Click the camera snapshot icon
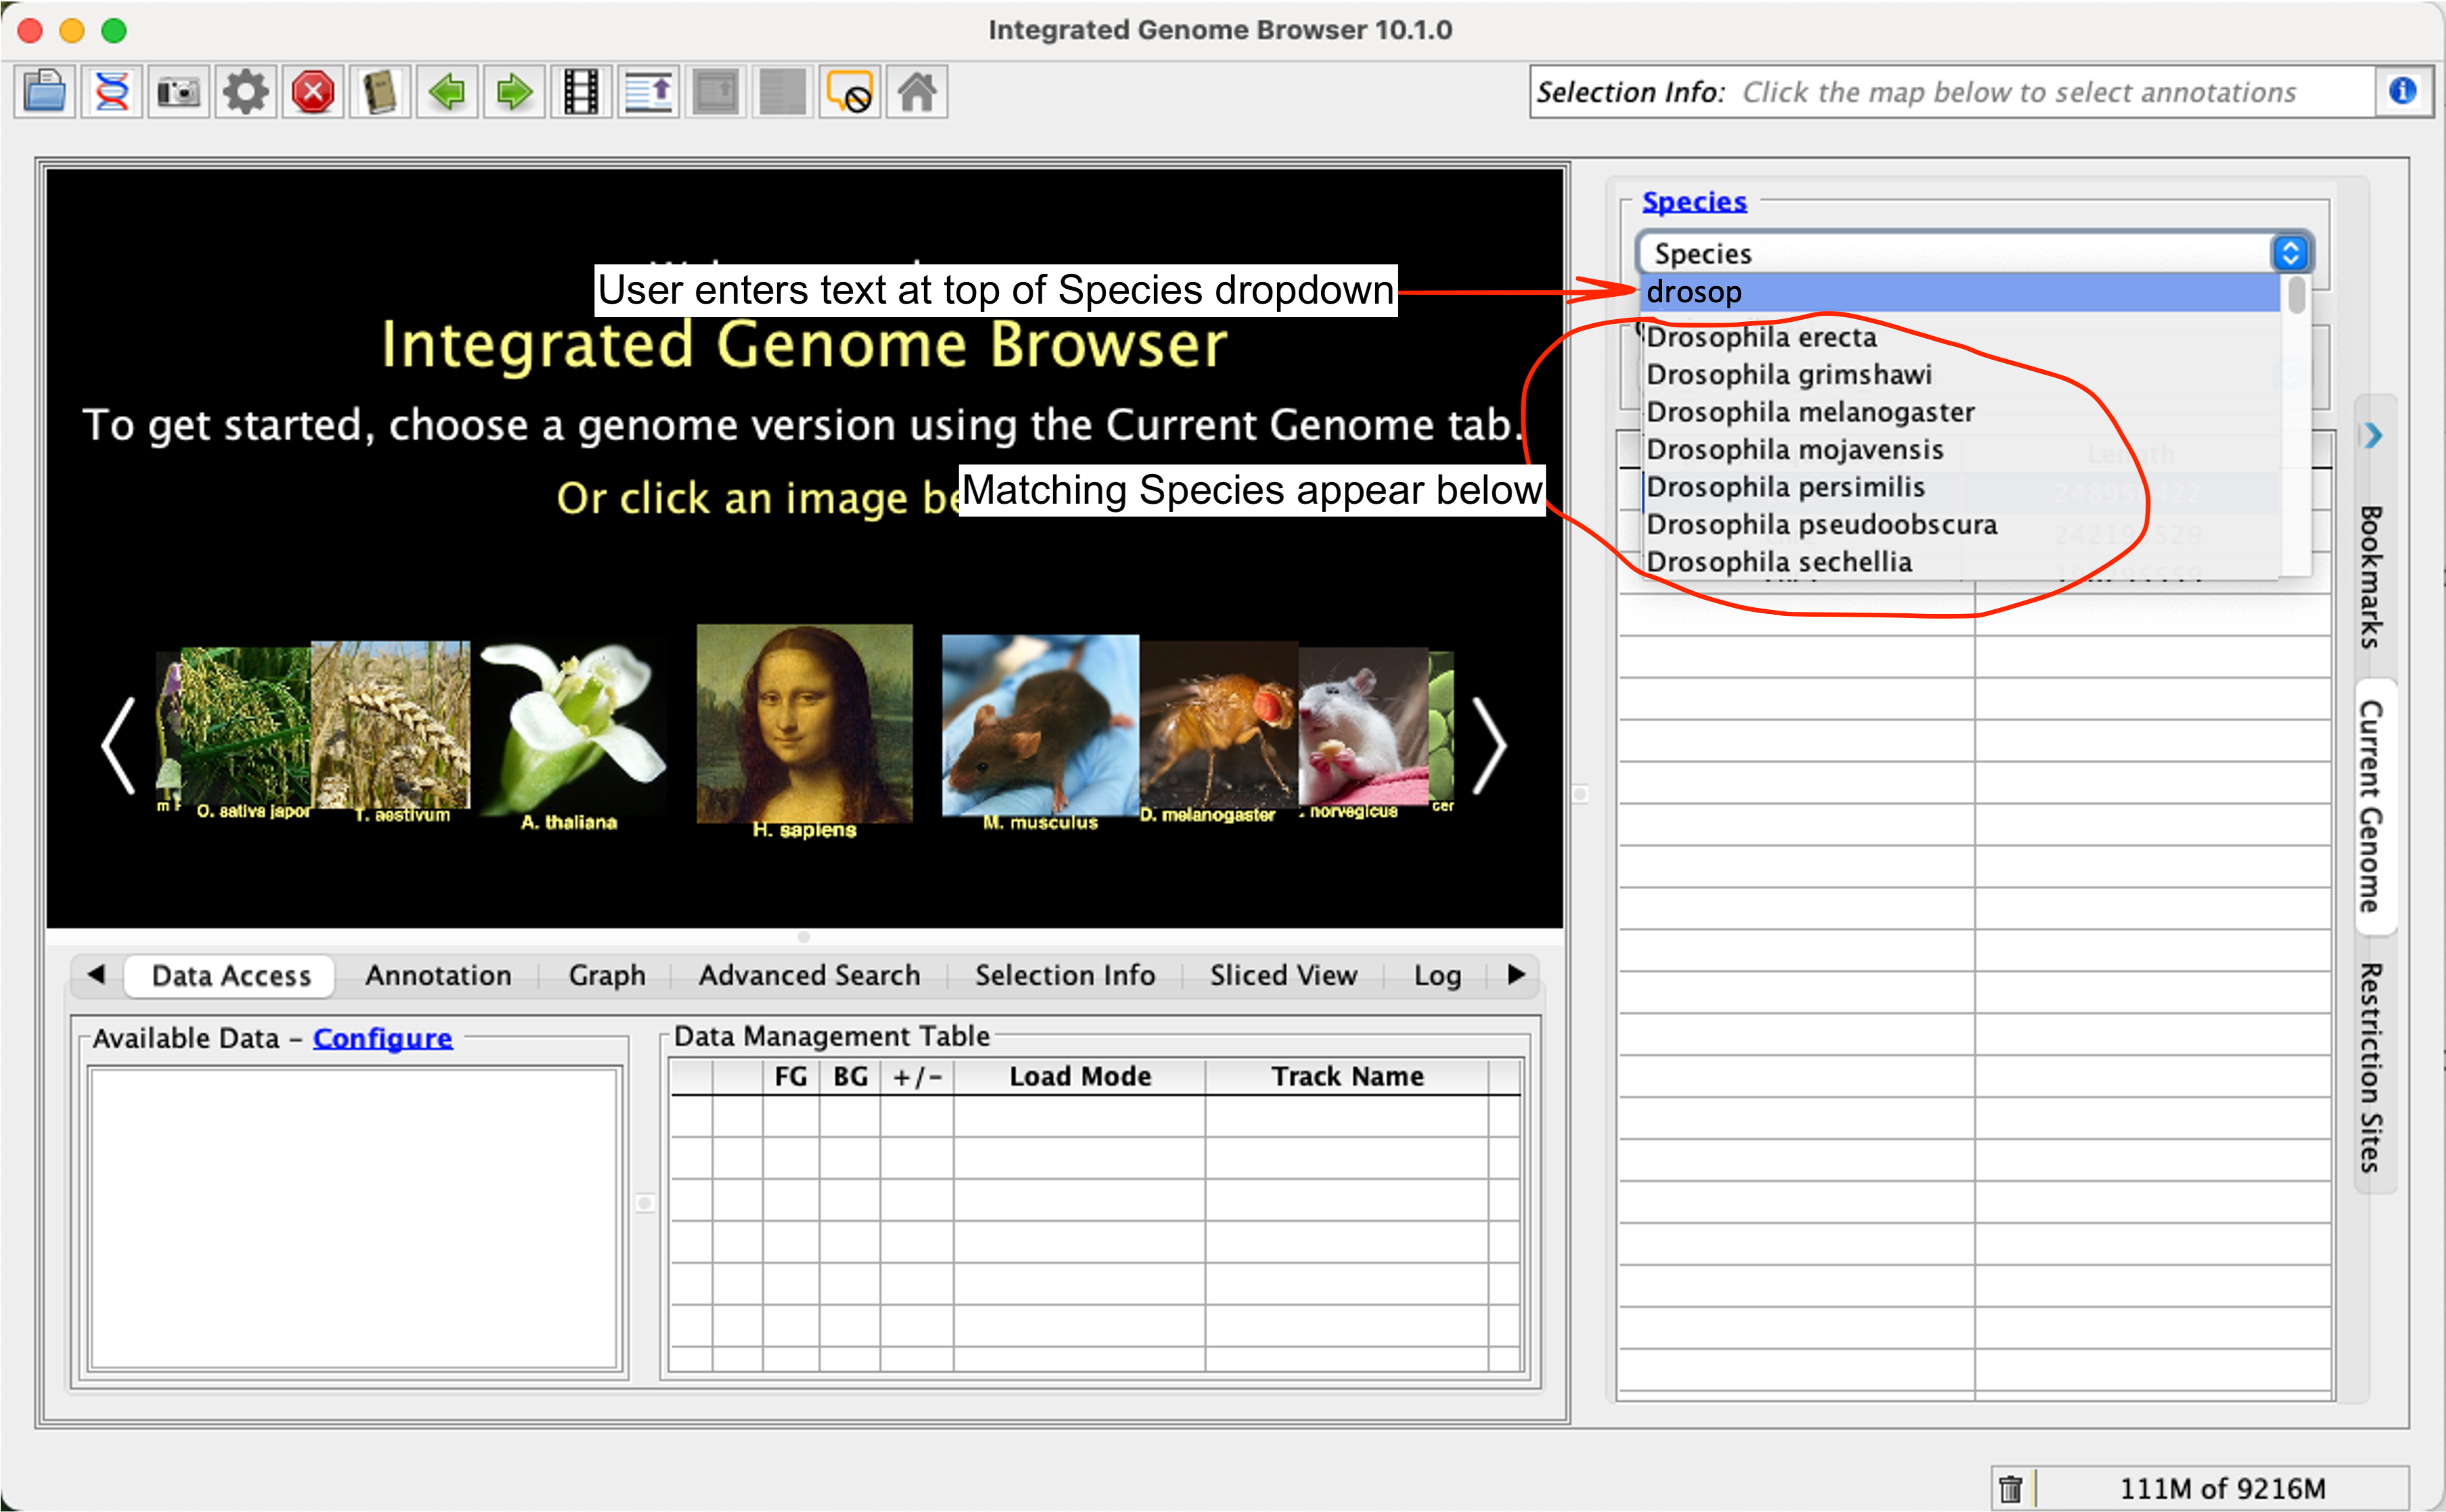This screenshot has height=1512, width=2446. click(179, 92)
